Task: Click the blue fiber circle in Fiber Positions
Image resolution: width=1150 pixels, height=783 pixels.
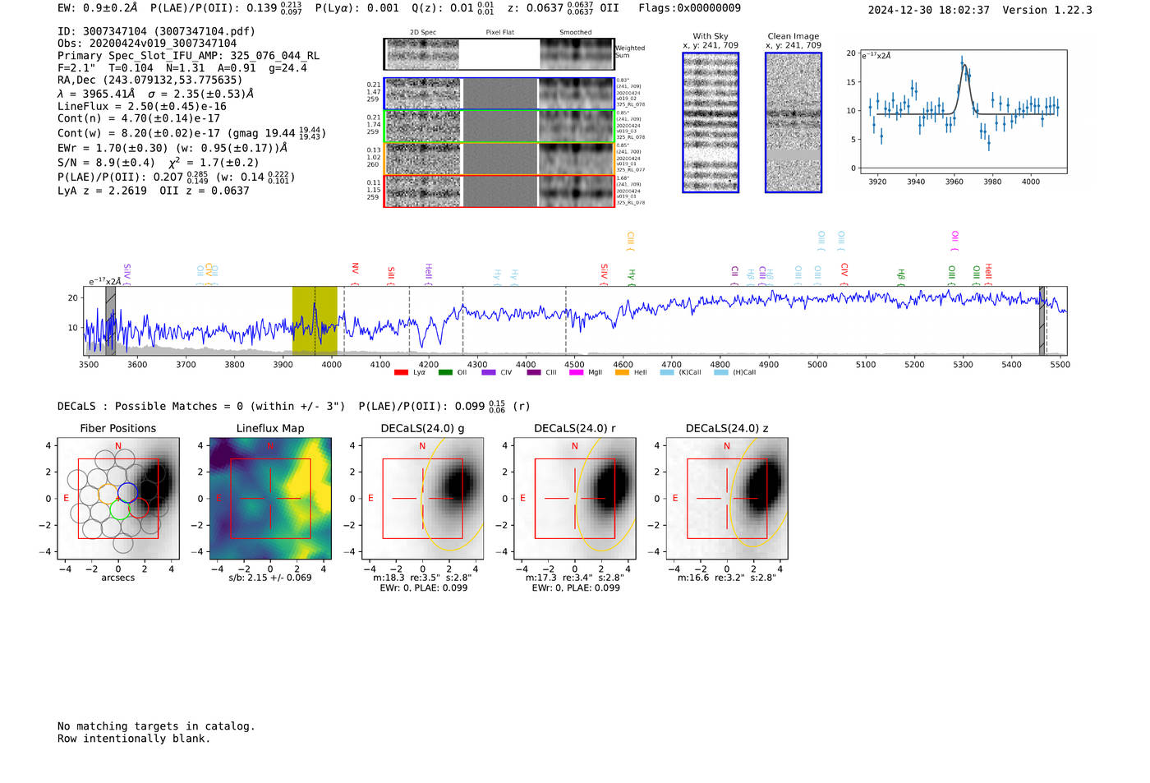Action: (x=127, y=493)
